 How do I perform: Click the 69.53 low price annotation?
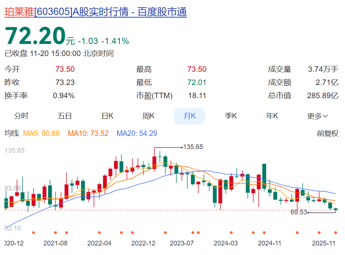pos(298,212)
